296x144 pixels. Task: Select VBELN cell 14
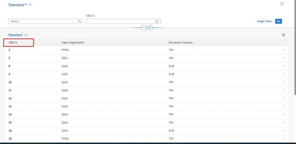coord(10,115)
